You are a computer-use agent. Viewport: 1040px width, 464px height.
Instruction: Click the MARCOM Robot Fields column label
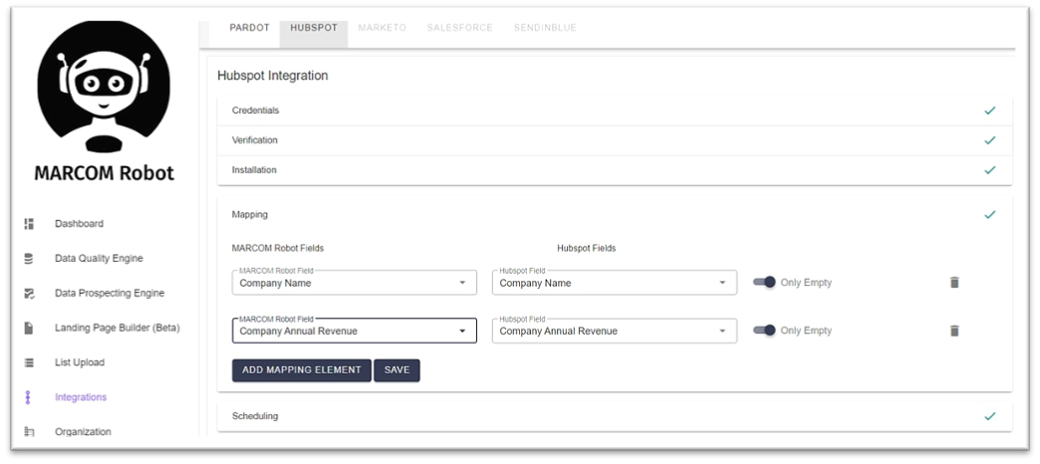pos(278,248)
